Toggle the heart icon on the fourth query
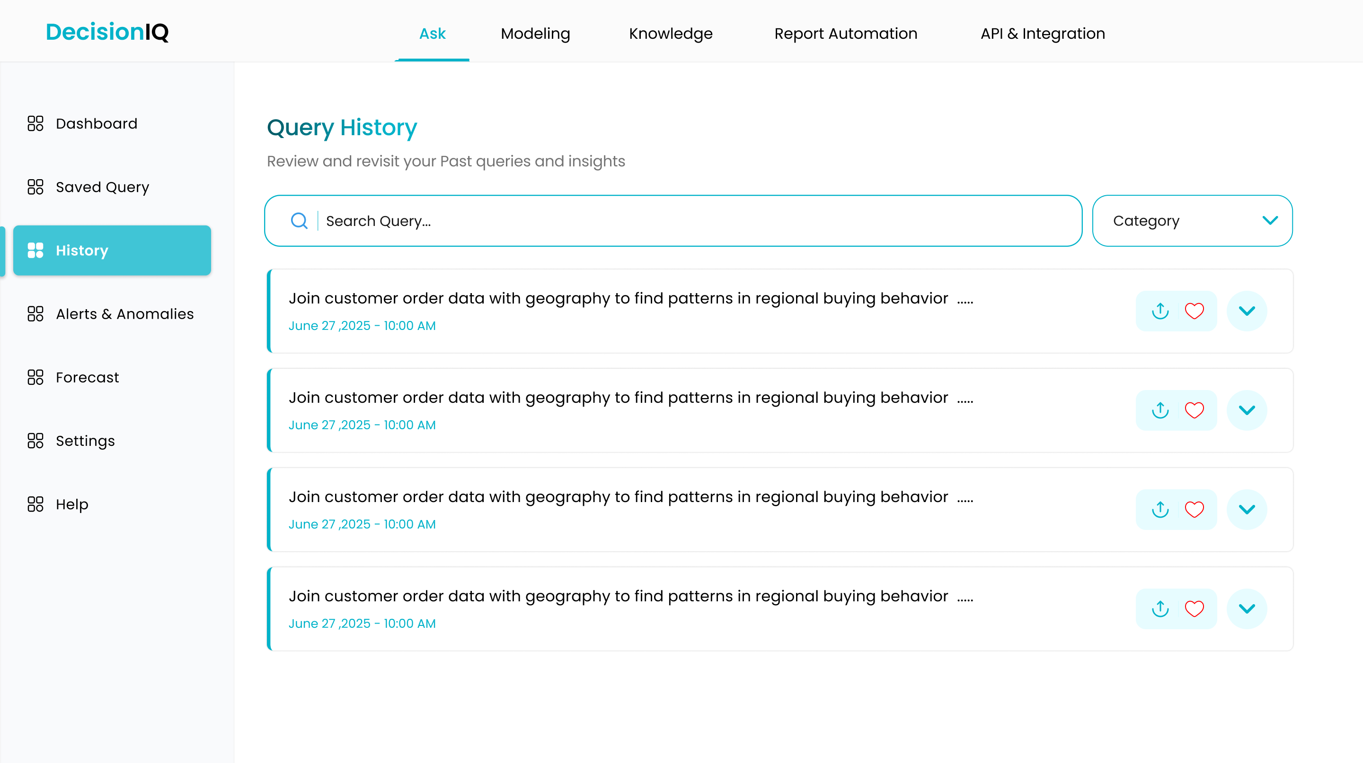 tap(1194, 609)
